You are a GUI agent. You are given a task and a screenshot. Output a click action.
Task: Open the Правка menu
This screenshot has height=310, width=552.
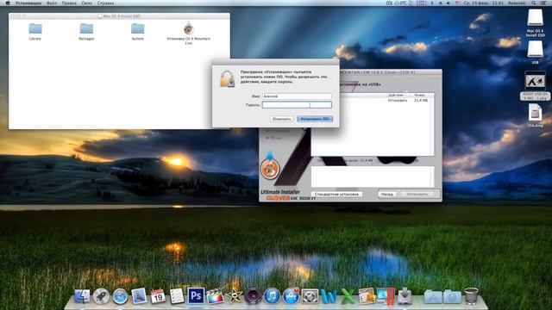pos(69,3)
